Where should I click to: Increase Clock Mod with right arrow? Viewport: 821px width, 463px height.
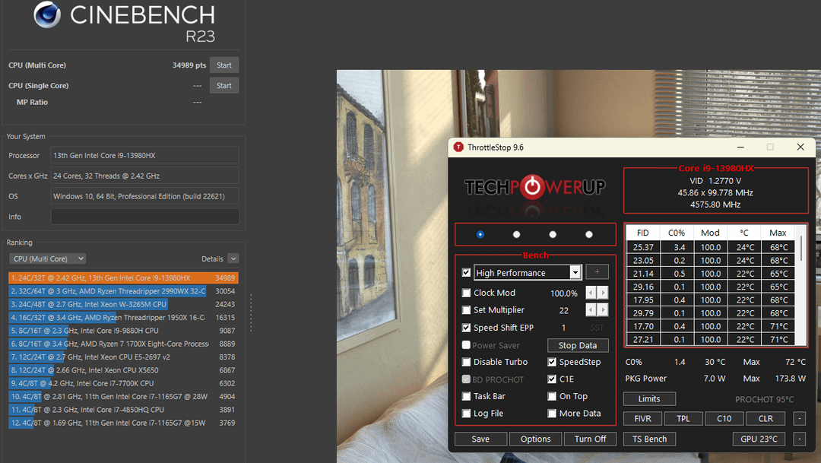pyautogui.click(x=603, y=293)
